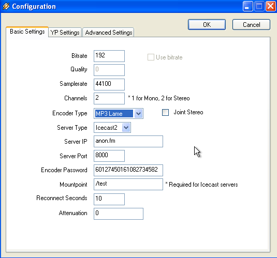Click the Configuration window title icon

click(6, 6)
